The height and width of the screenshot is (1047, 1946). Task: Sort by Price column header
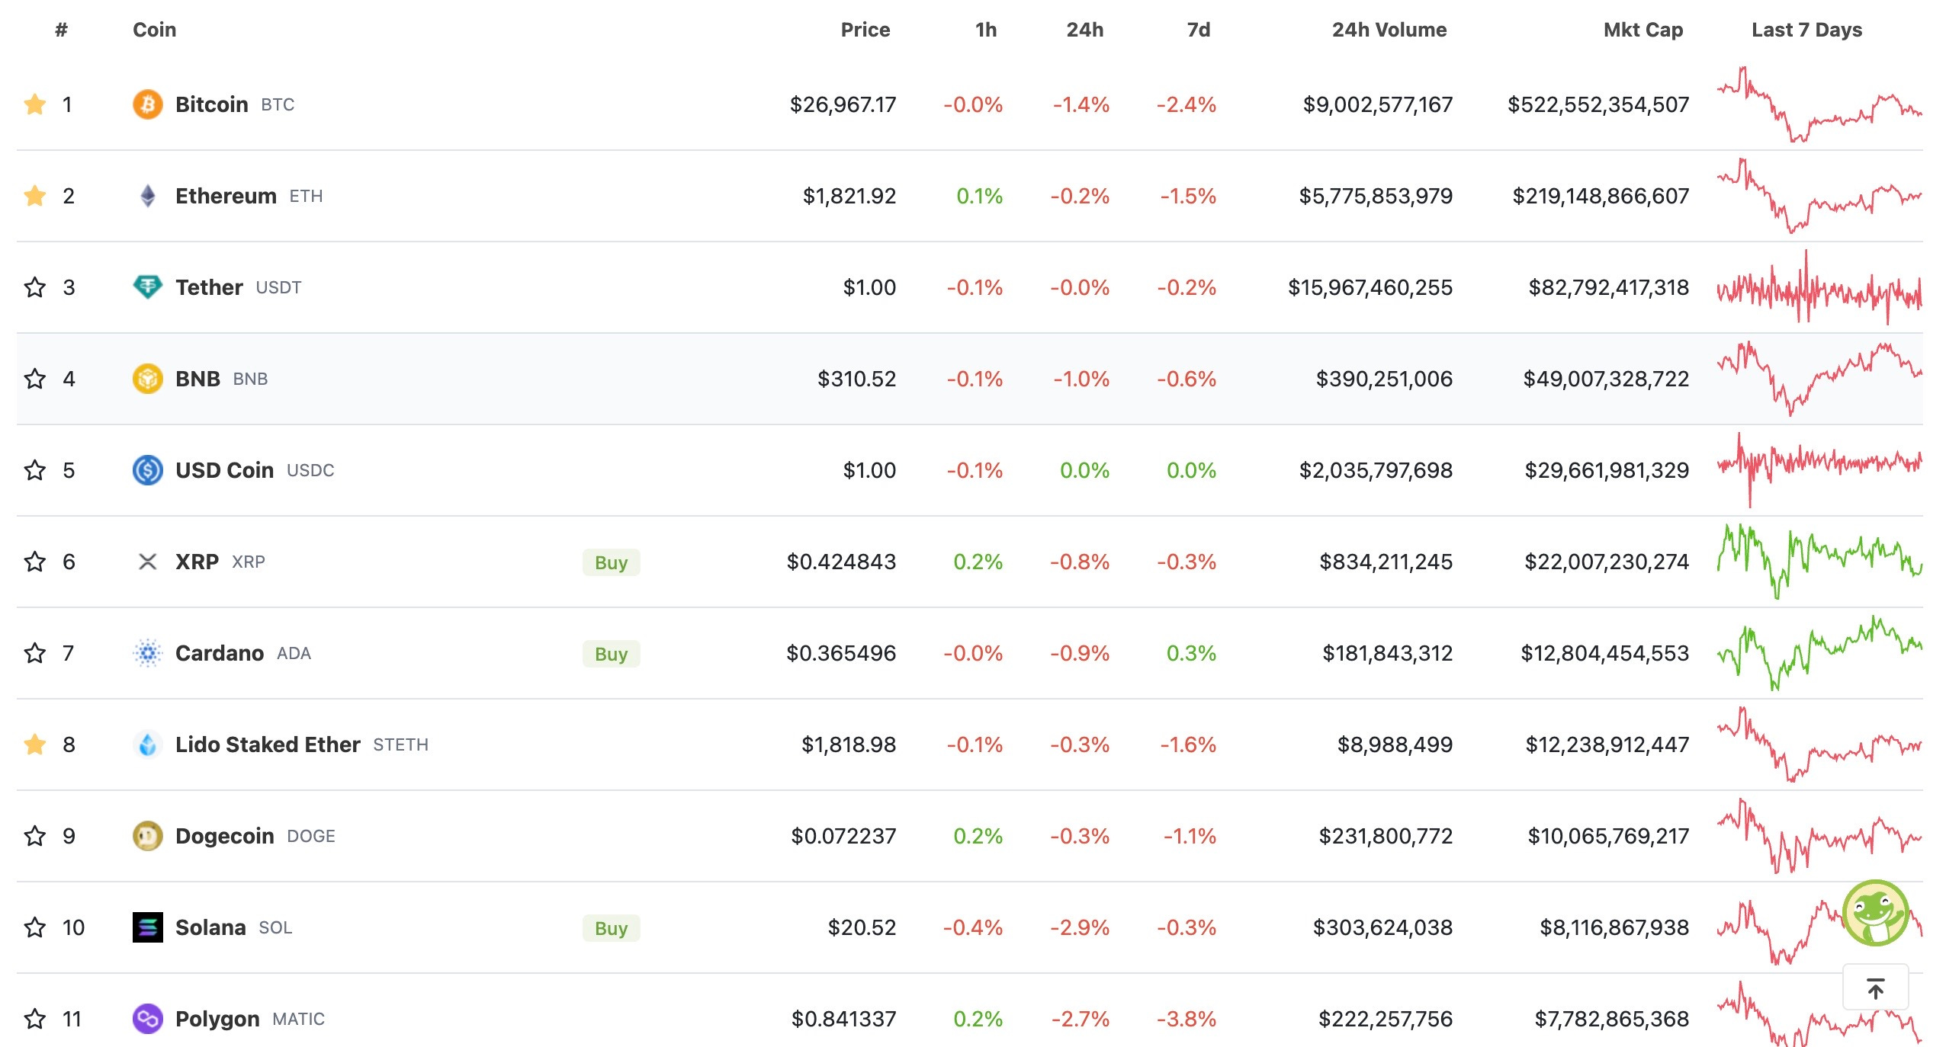coord(865,30)
